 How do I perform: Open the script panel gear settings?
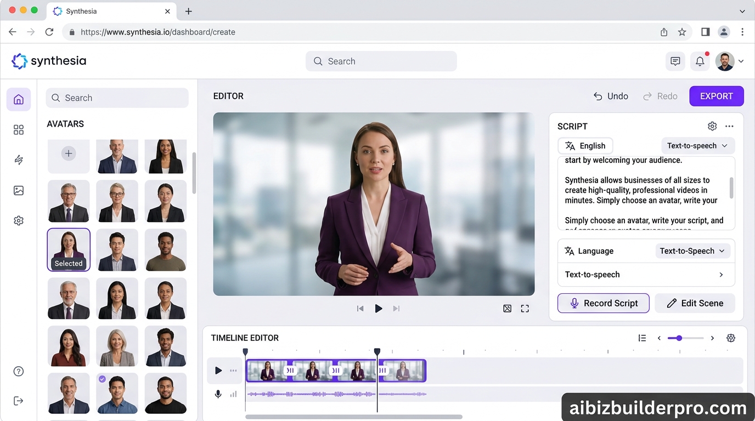click(712, 126)
